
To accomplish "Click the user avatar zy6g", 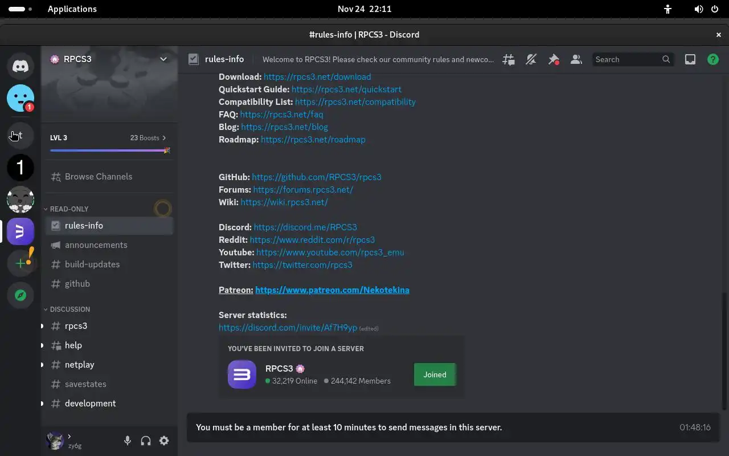I will [55, 441].
